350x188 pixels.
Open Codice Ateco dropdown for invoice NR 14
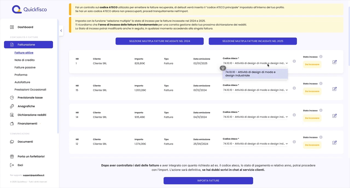[255, 117]
